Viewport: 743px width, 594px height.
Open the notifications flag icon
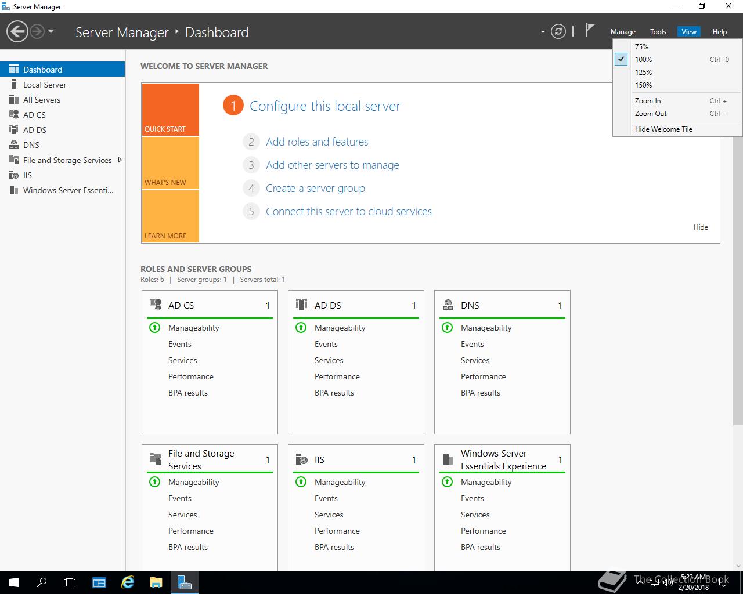click(590, 31)
